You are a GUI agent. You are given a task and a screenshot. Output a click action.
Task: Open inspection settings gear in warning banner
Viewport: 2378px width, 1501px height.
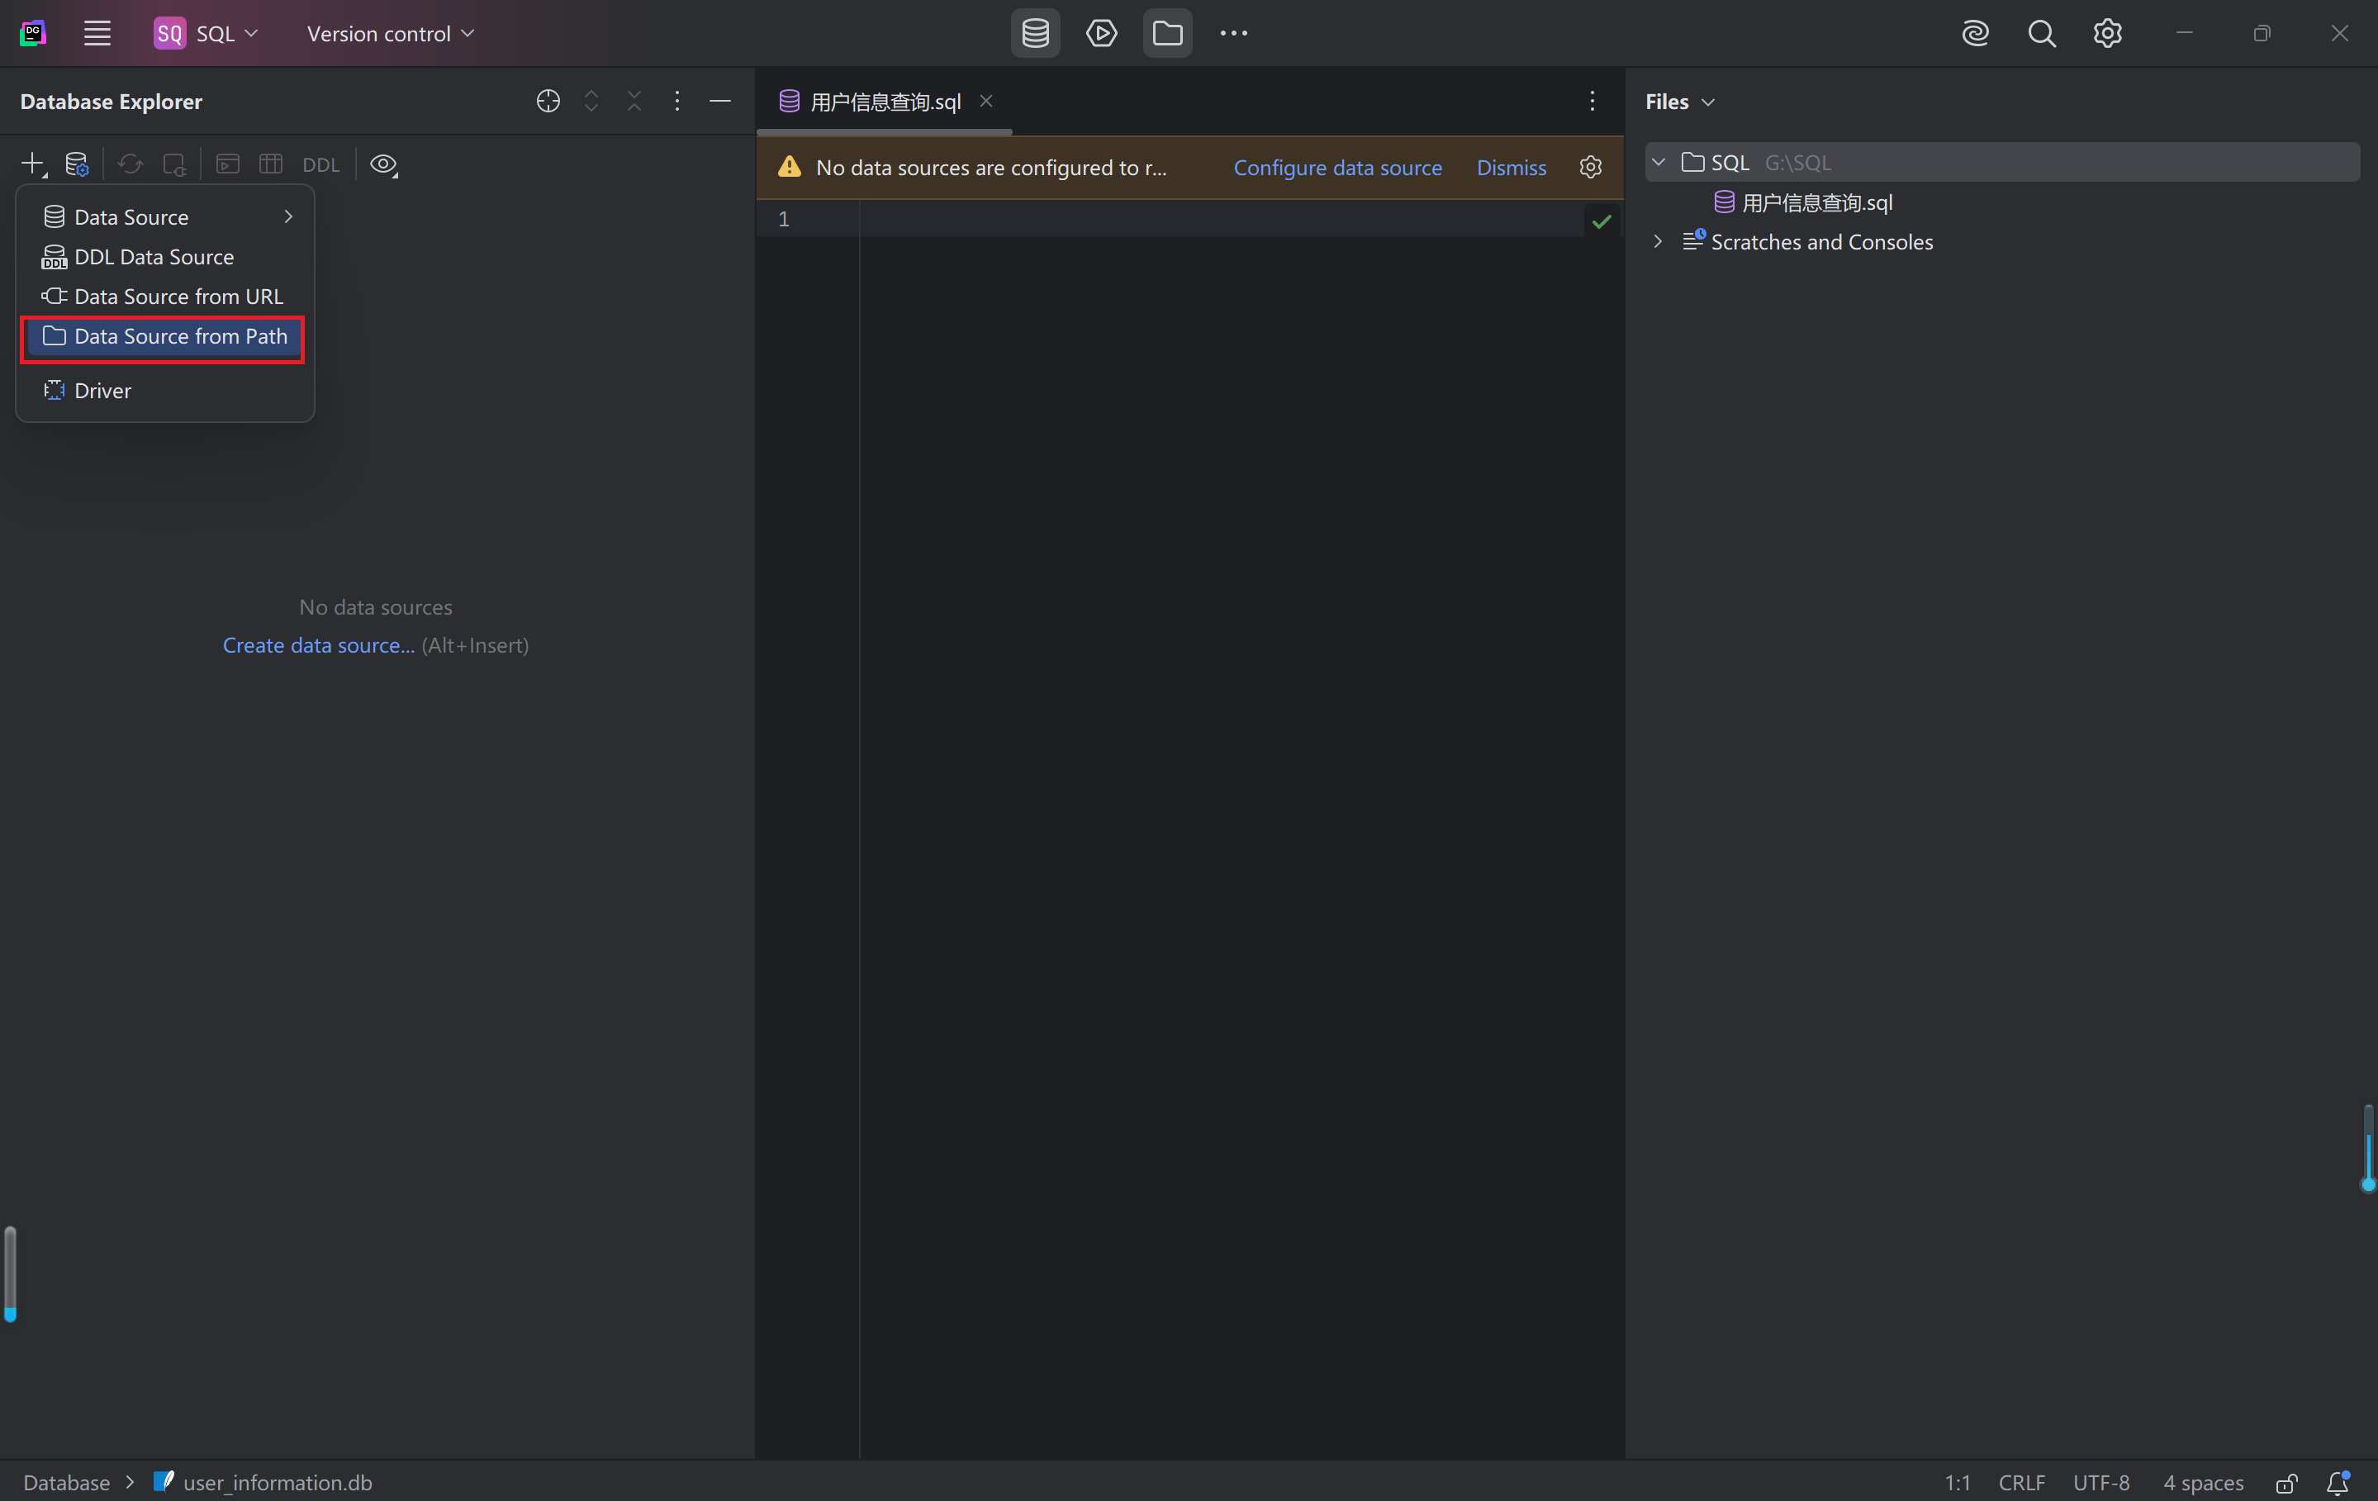point(1590,167)
